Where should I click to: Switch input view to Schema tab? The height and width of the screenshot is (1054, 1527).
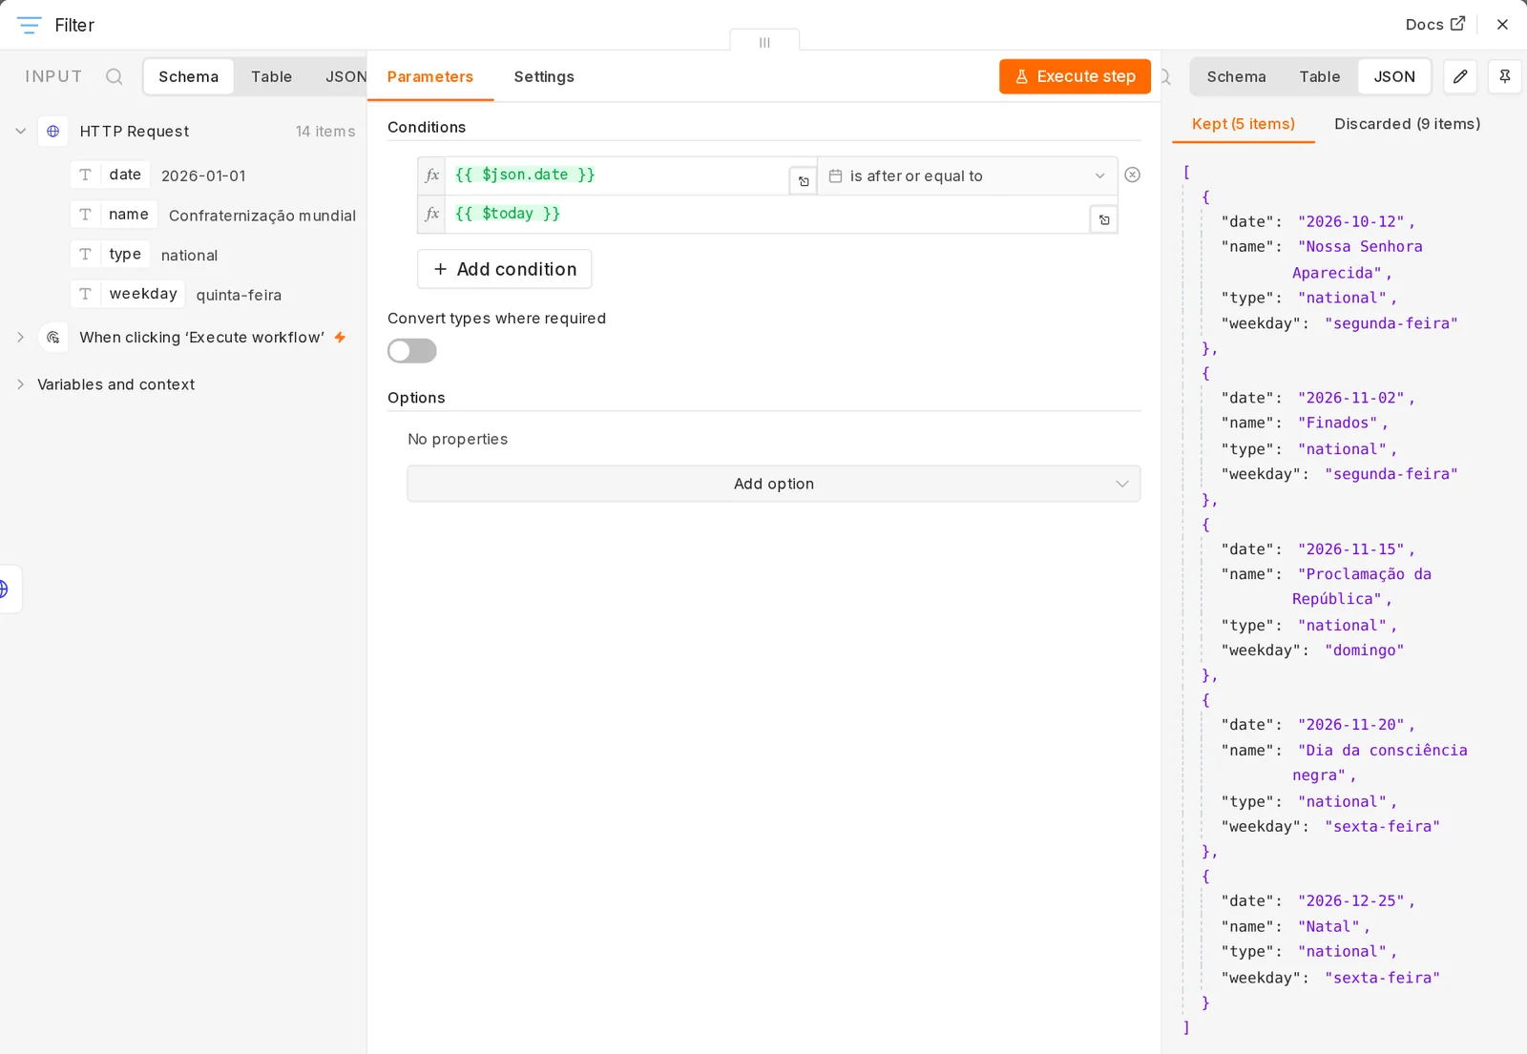[188, 76]
